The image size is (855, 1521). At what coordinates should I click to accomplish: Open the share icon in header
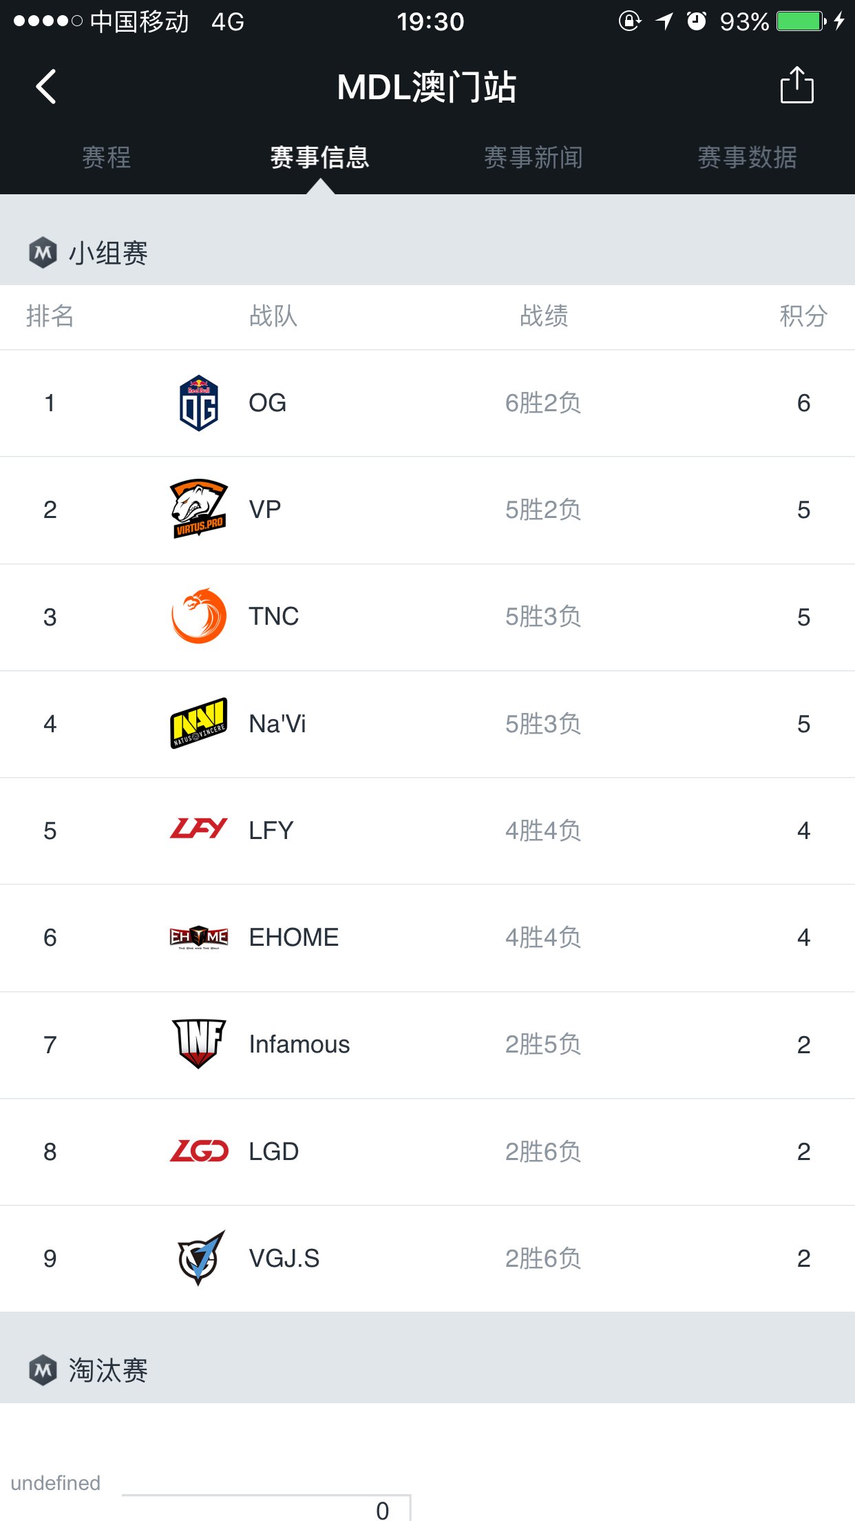click(x=796, y=85)
